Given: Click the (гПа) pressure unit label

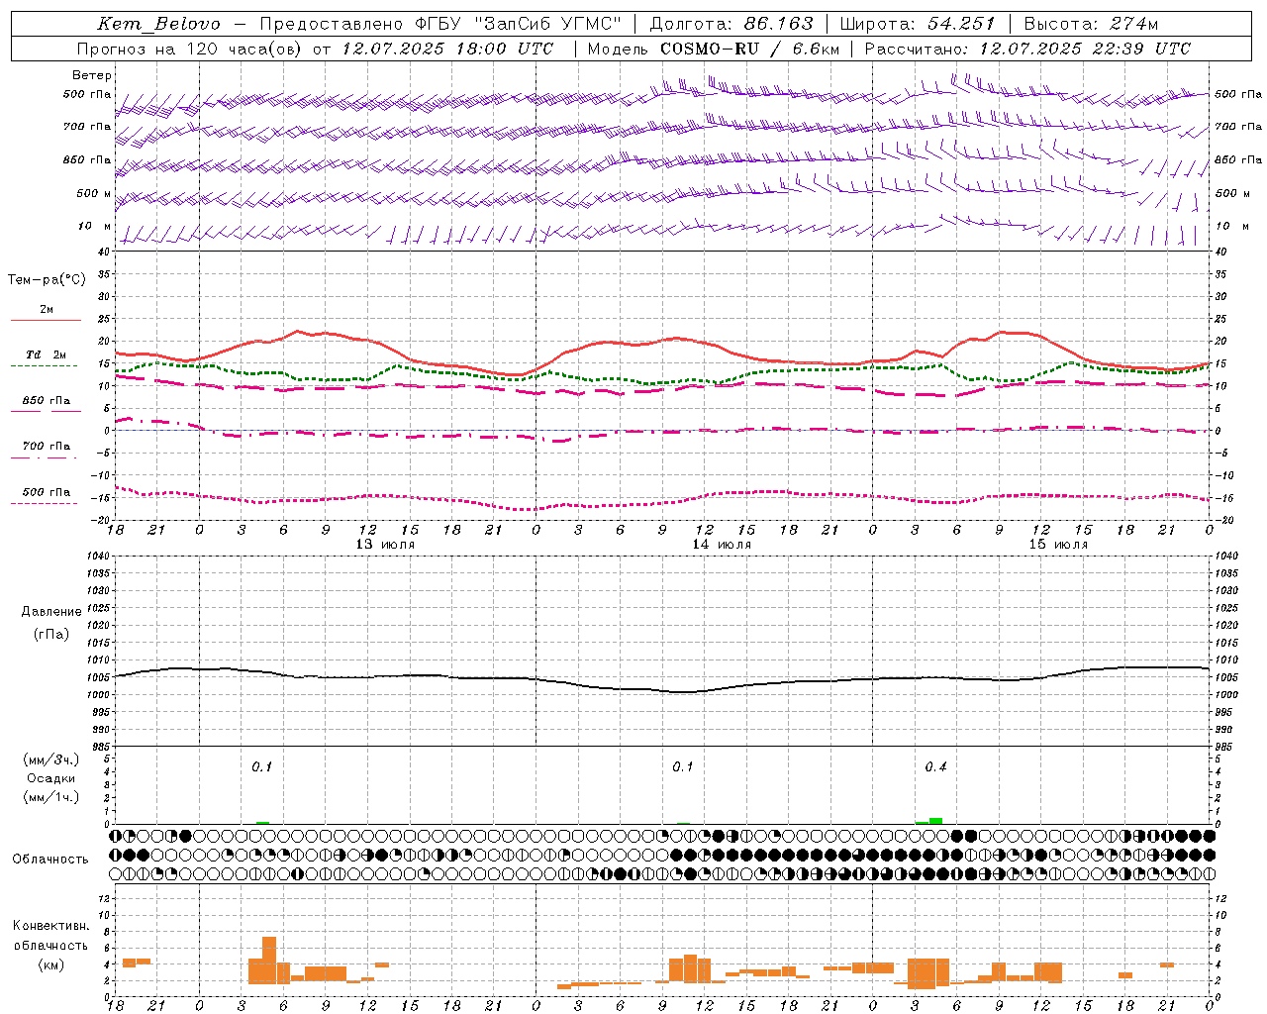Looking at the screenshot, I should click(x=51, y=635).
